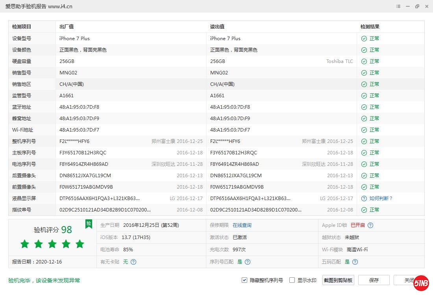The height and width of the screenshot is (295, 433).
Task: Click the green check icon in 硬盘容量 row
Action: 364,61
